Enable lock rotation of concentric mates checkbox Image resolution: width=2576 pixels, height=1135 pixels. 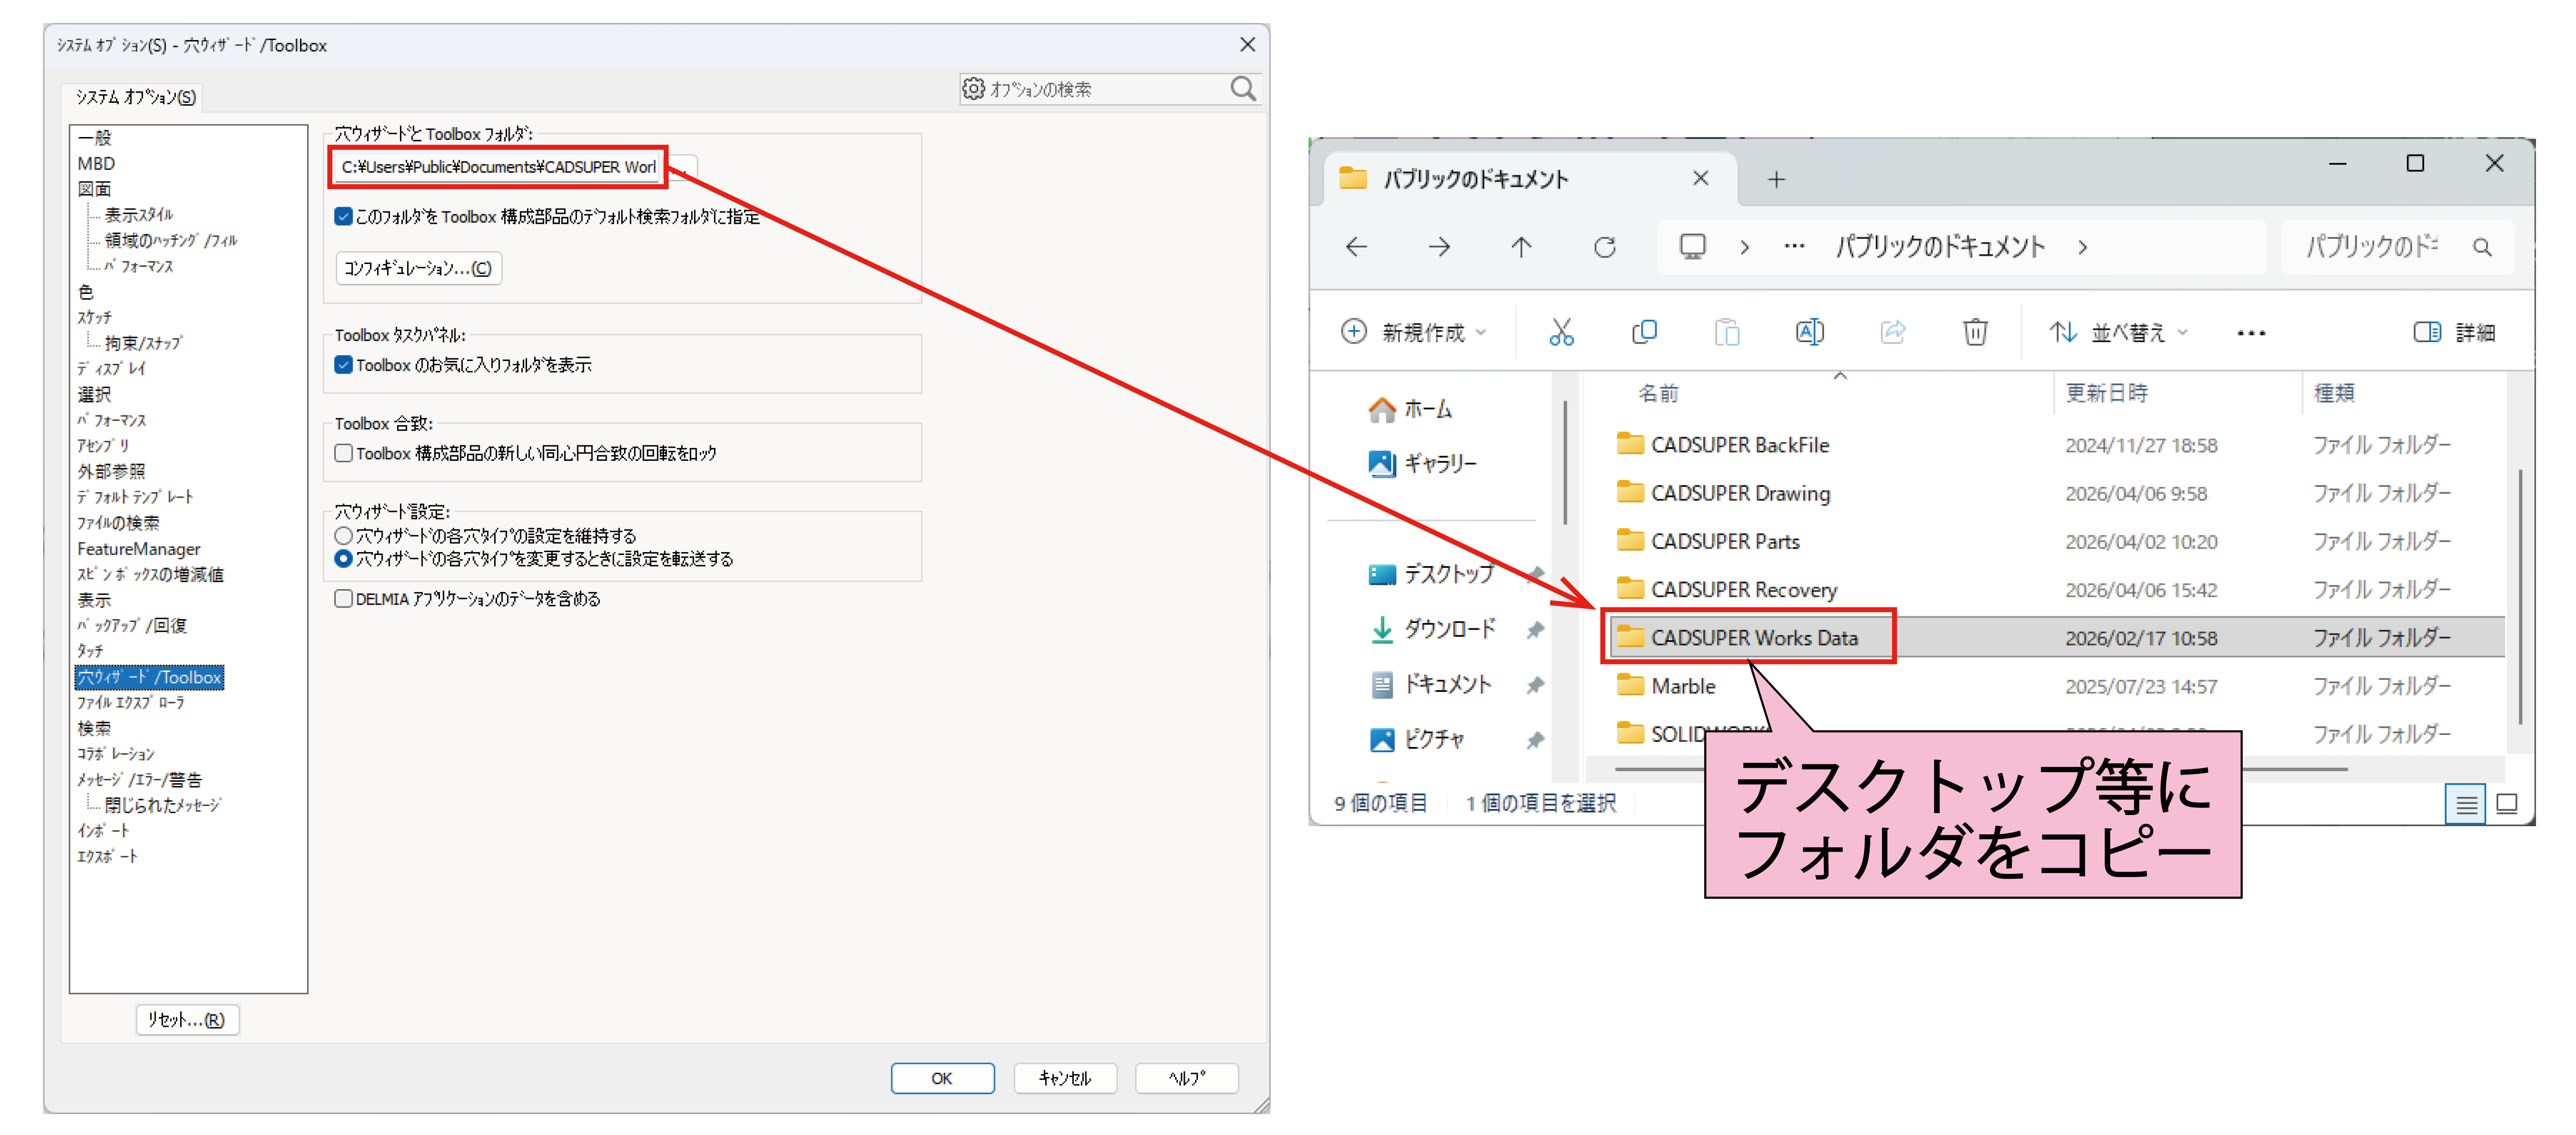pyautogui.click(x=343, y=453)
